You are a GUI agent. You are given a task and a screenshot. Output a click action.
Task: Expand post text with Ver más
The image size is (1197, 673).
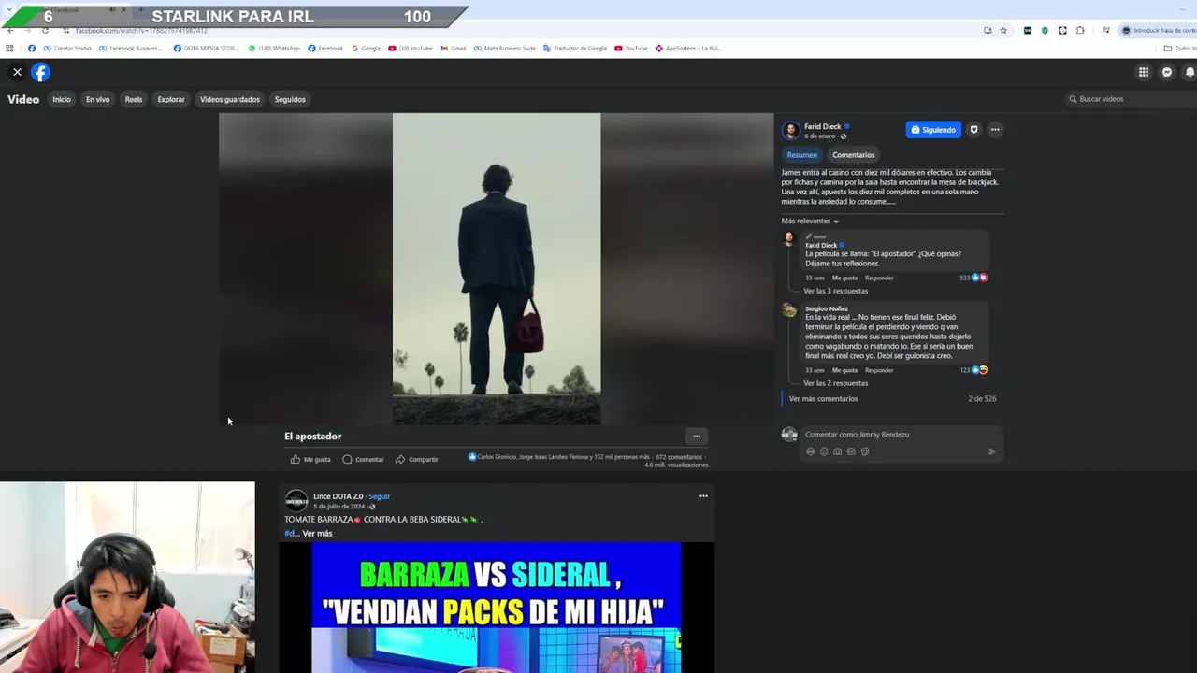click(x=317, y=534)
